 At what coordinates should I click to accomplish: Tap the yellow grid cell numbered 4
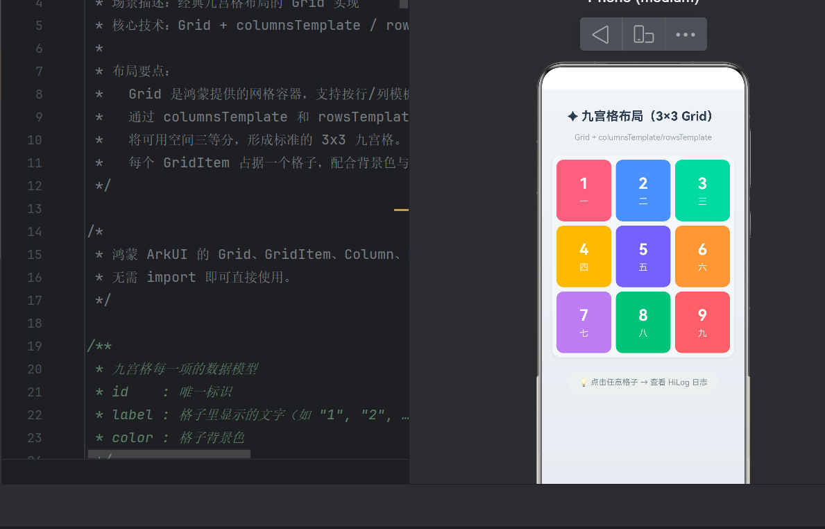tap(584, 256)
